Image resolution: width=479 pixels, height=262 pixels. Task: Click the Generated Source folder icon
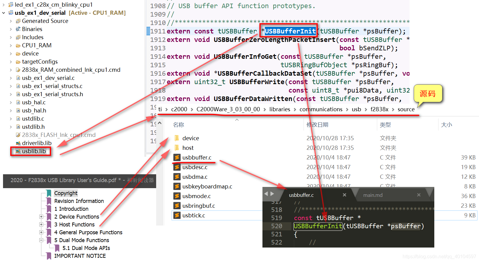click(x=18, y=21)
